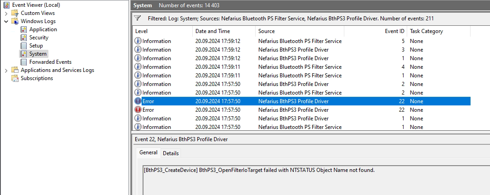Expand Applications and Services Logs

tap(6, 70)
